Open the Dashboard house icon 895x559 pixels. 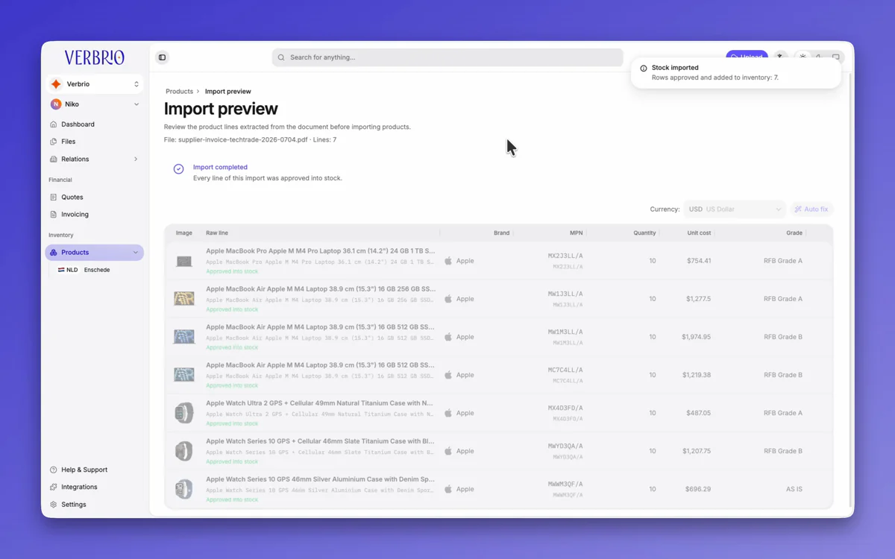pos(53,124)
